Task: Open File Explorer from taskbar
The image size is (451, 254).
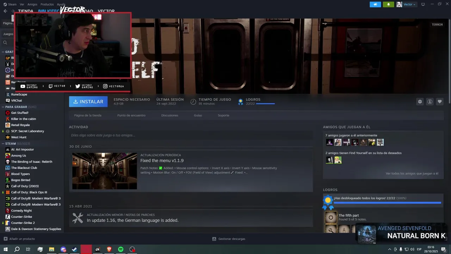Action: [x=51, y=249]
